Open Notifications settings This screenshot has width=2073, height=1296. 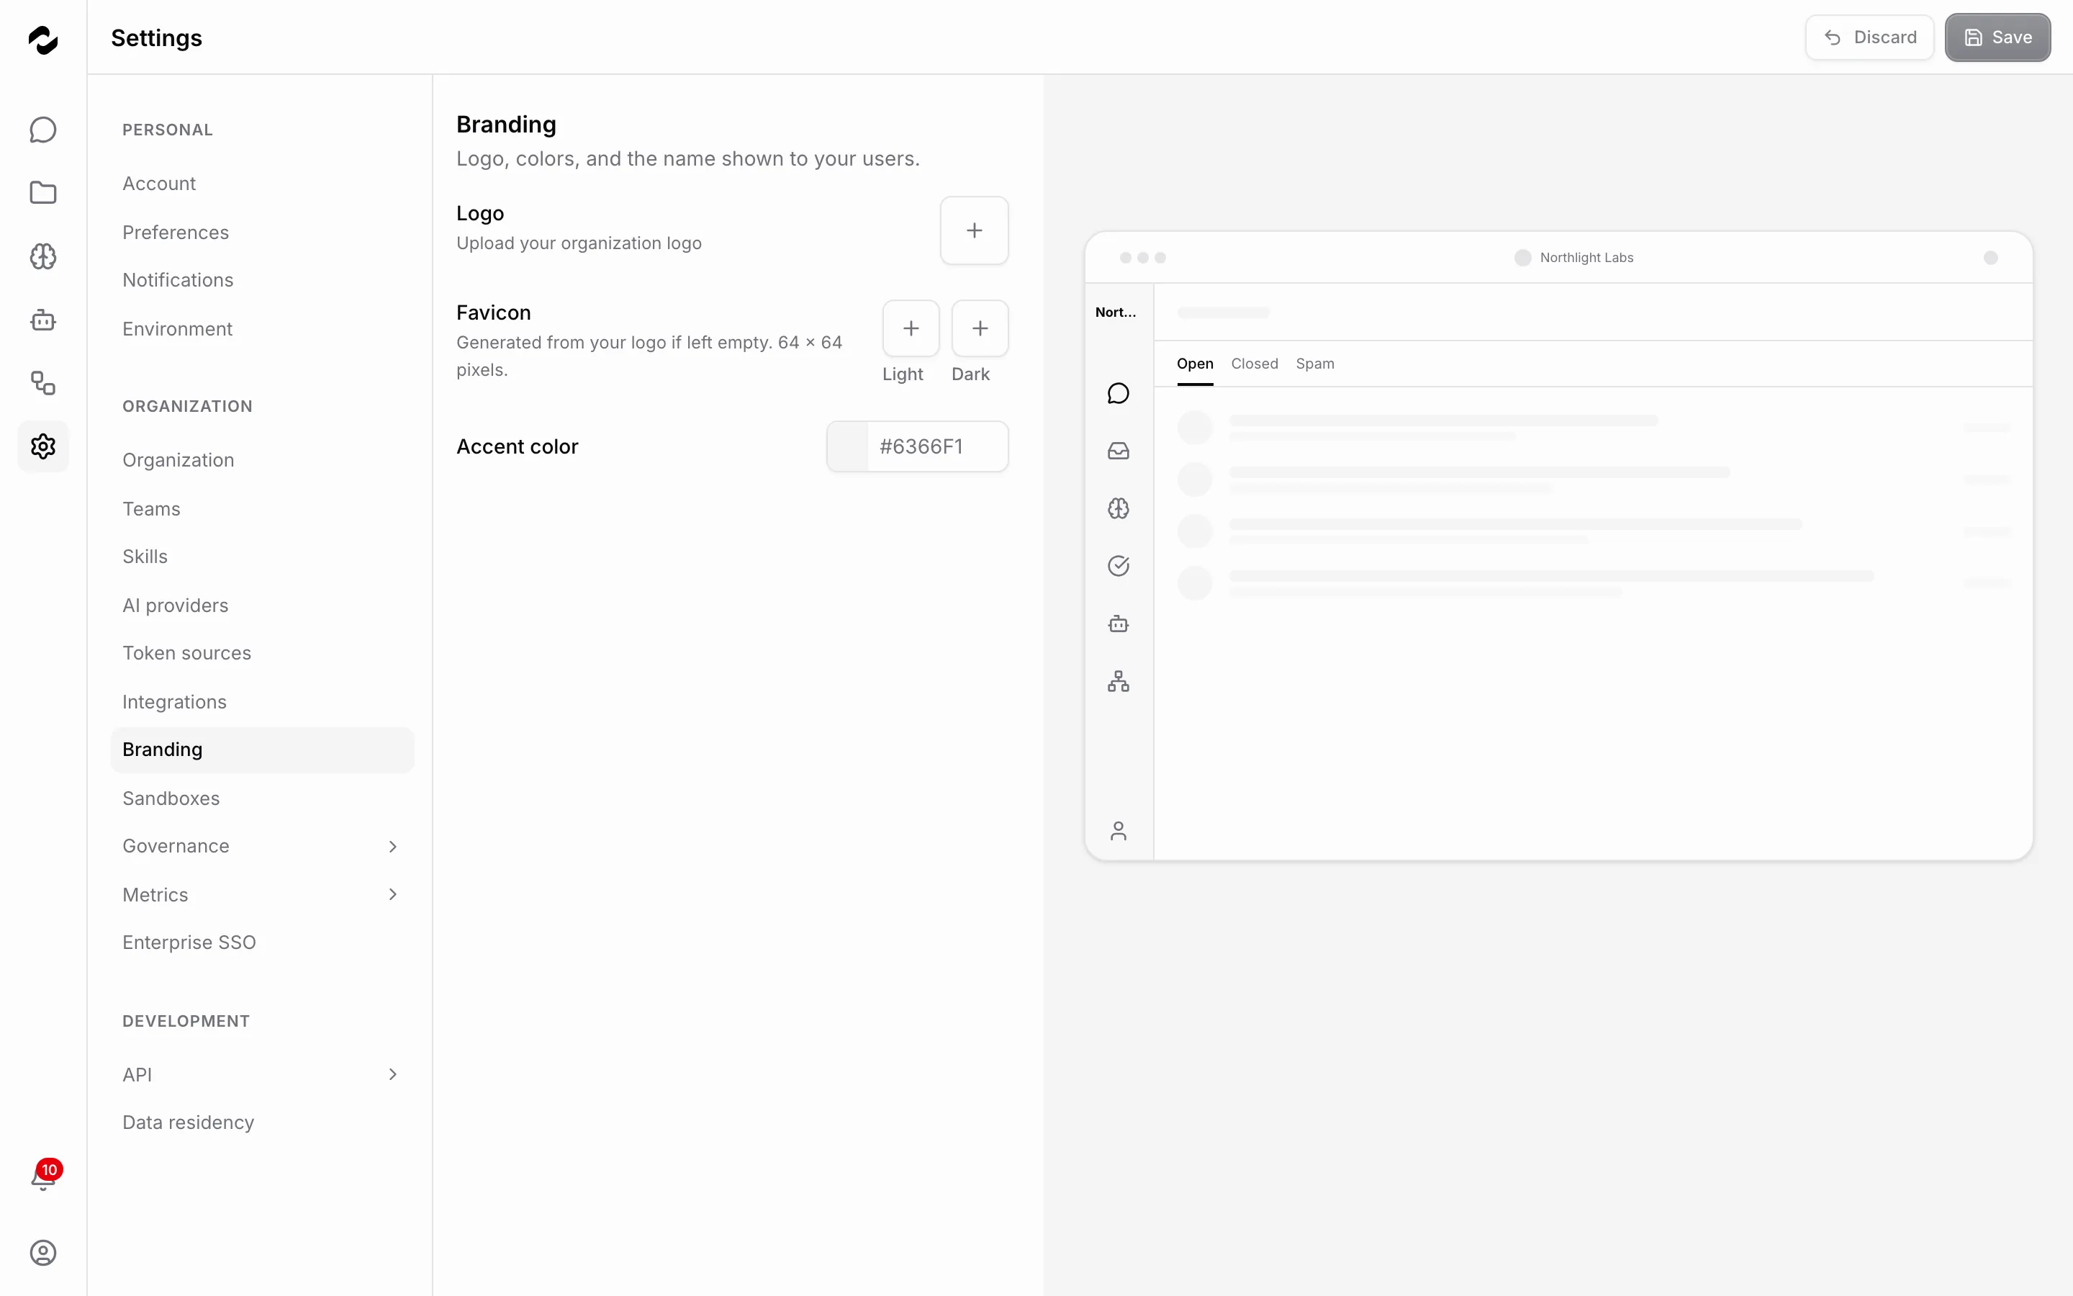coord(262,280)
